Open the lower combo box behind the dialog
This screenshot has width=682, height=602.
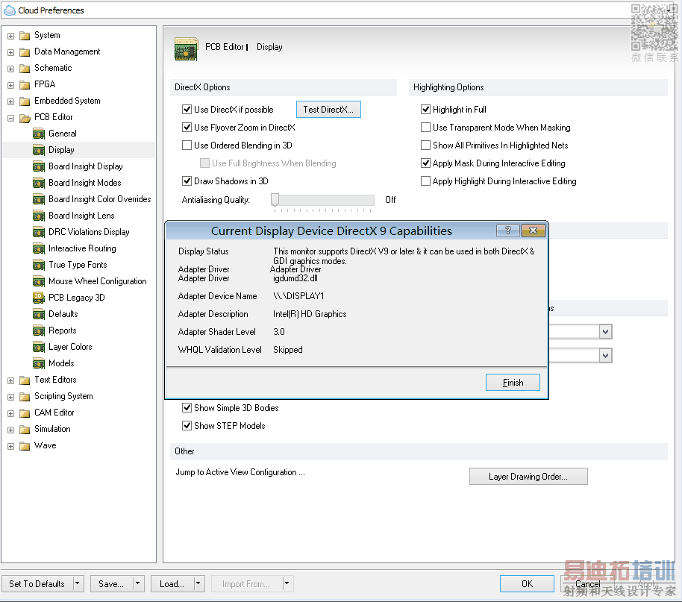[x=605, y=356]
